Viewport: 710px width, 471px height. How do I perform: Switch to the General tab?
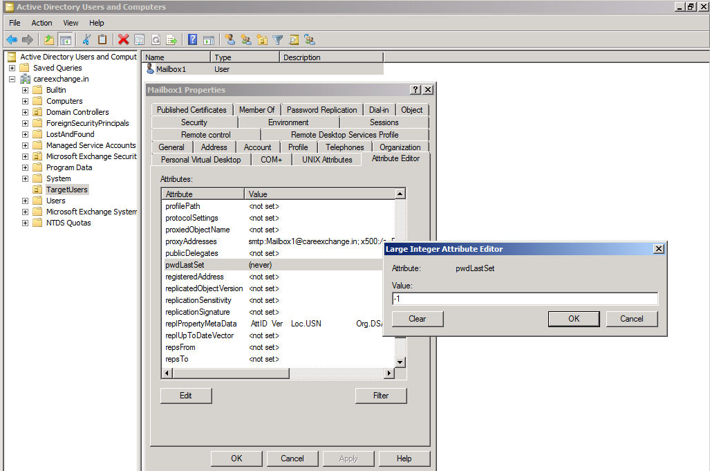click(171, 147)
